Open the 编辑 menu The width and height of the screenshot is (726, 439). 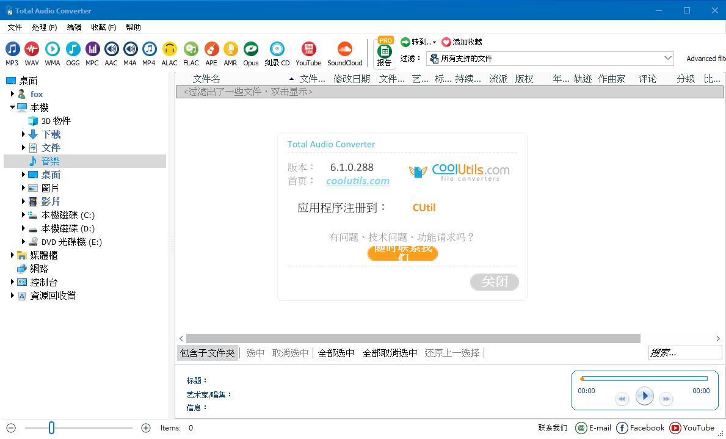(x=74, y=27)
